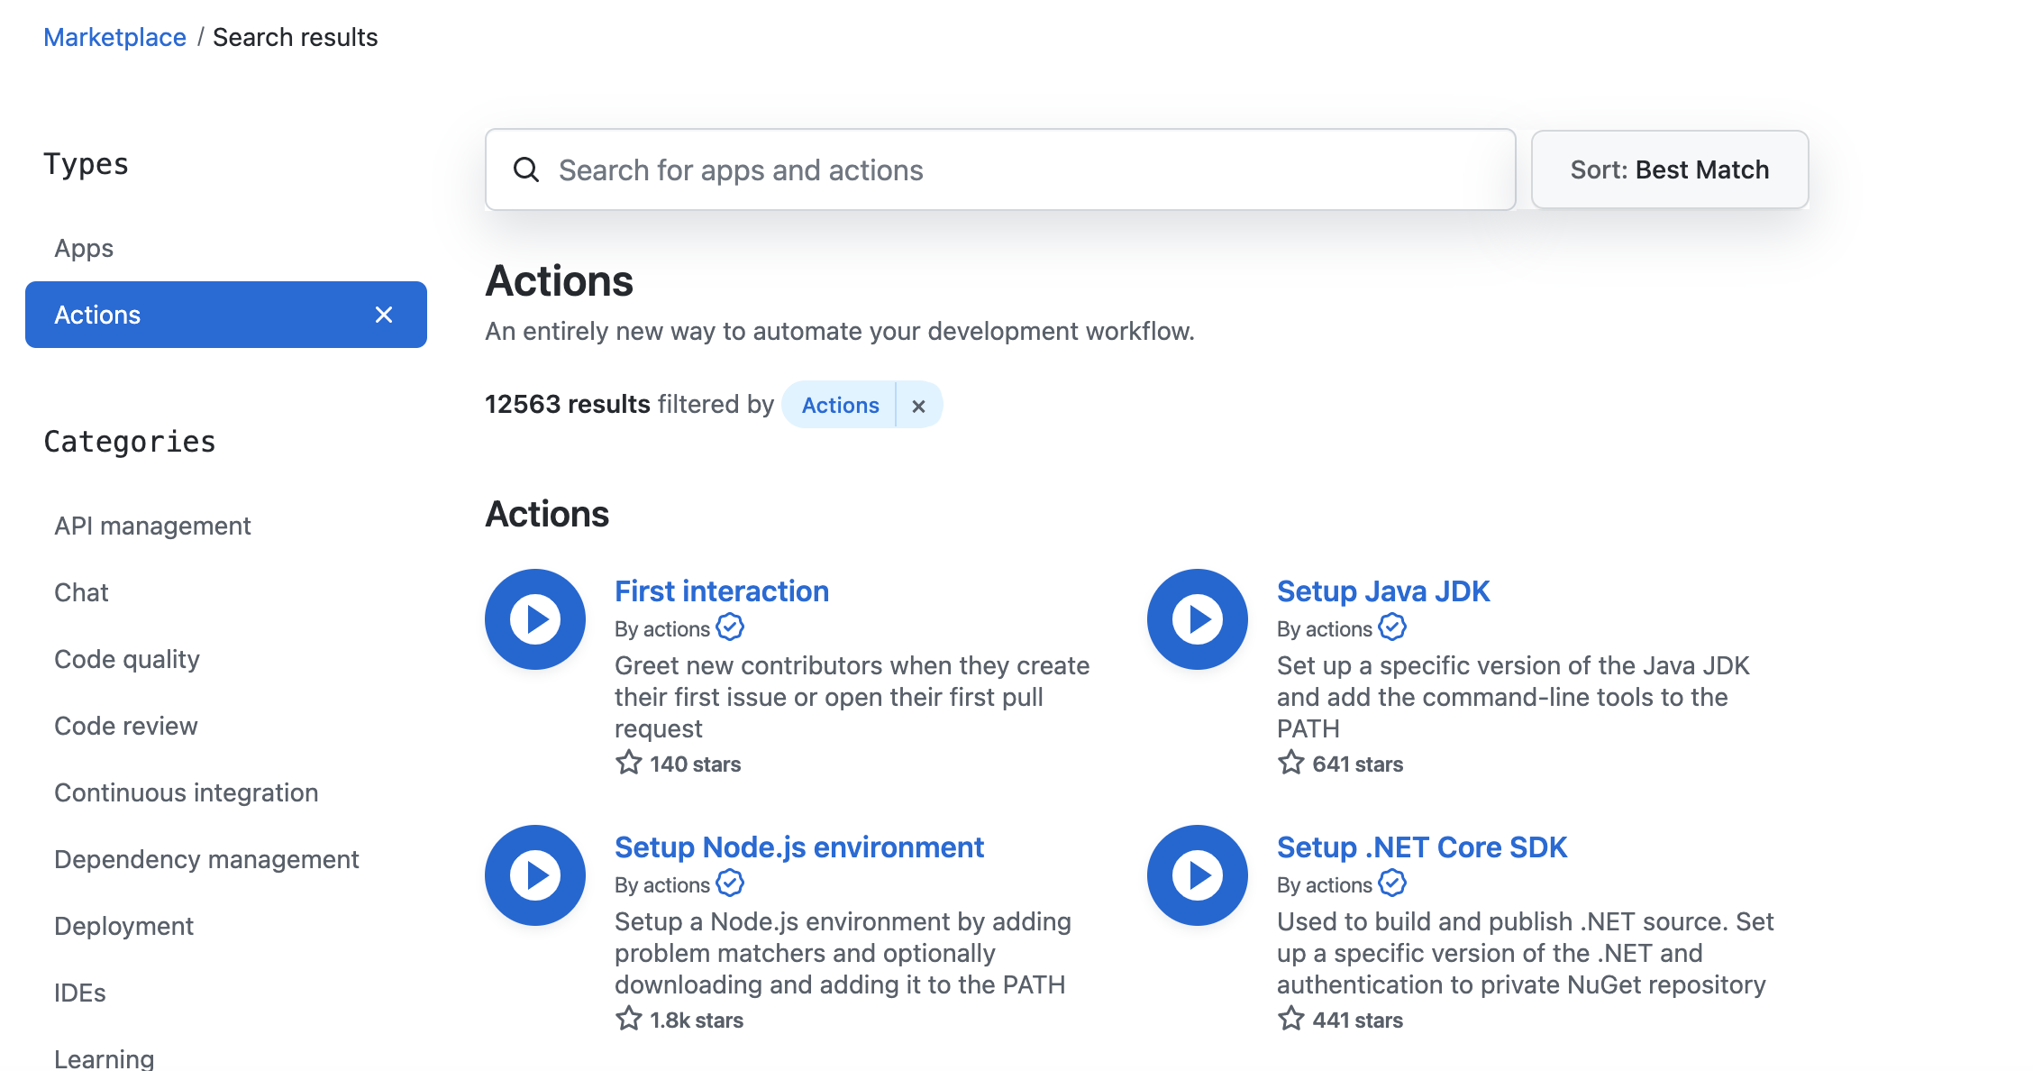Click the Setup .NET Core SDK play icon
The height and width of the screenshot is (1071, 2033).
click(1198, 875)
